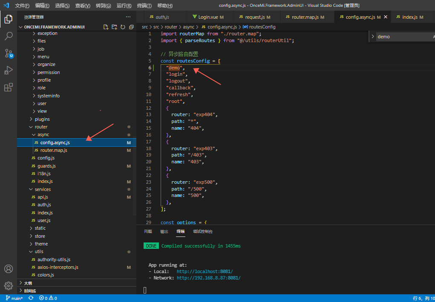Click the New Folder icon in explorer
The image size is (435, 302).
tap(114, 27)
